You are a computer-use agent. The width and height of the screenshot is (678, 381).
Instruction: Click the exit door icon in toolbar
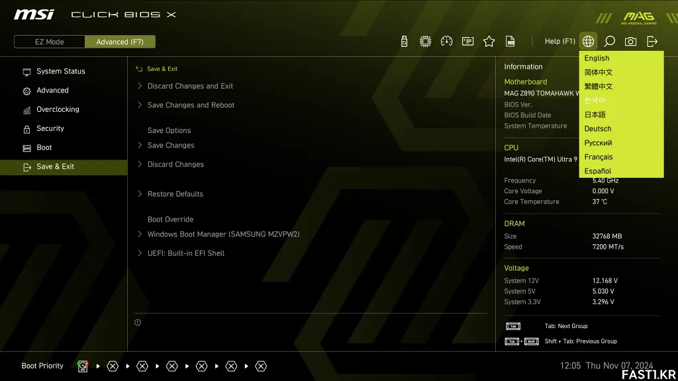tap(652, 42)
